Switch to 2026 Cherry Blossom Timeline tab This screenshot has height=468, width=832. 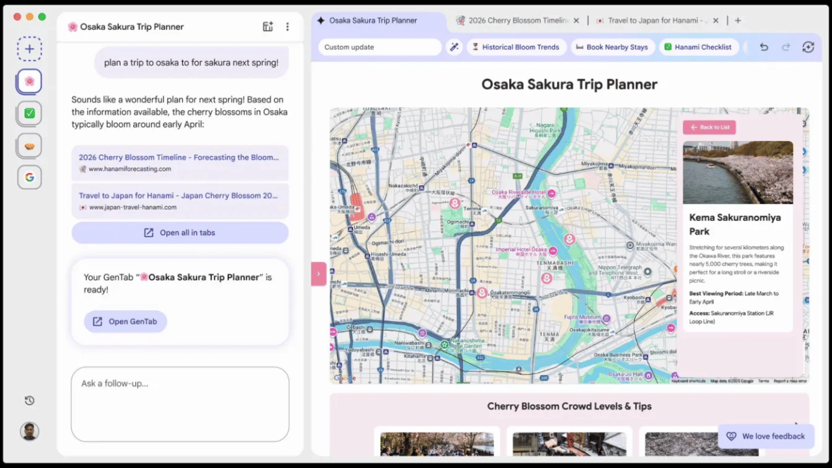512,21
